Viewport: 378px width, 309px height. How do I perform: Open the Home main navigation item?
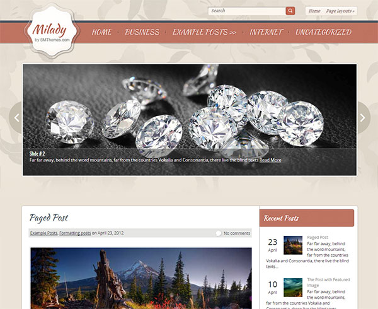[x=101, y=32]
